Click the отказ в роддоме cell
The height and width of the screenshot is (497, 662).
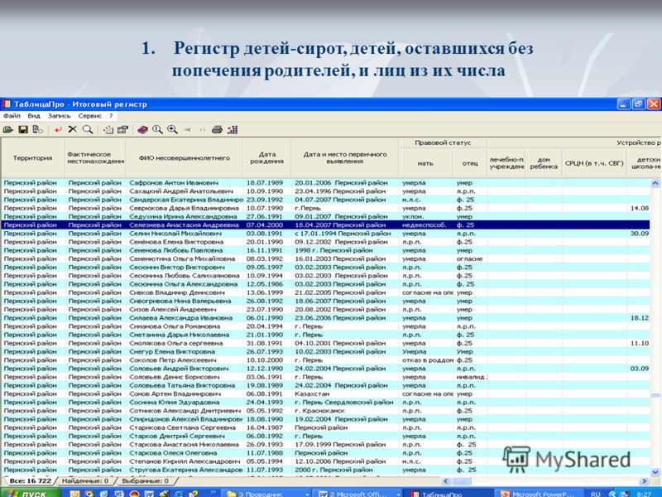426,360
